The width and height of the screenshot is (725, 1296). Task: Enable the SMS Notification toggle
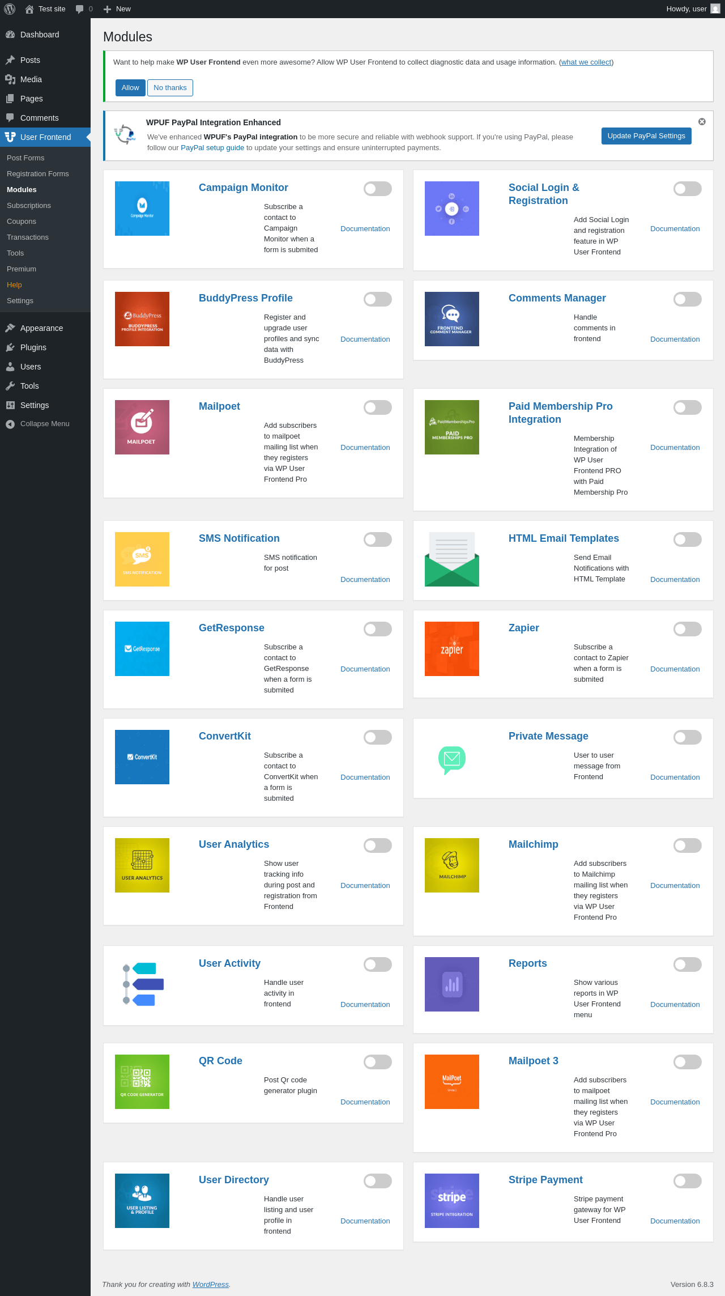(378, 539)
